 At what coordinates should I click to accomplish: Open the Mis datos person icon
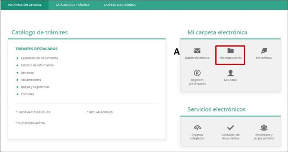230,73
